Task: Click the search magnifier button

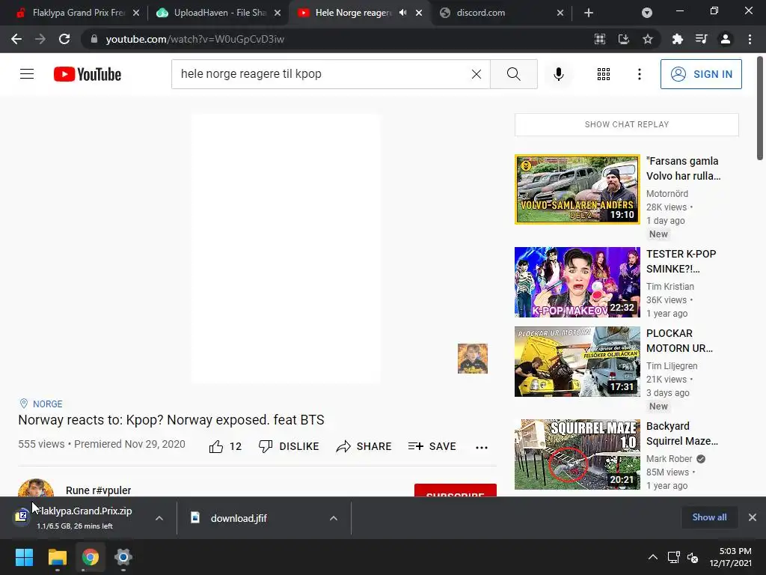Action: (x=513, y=74)
